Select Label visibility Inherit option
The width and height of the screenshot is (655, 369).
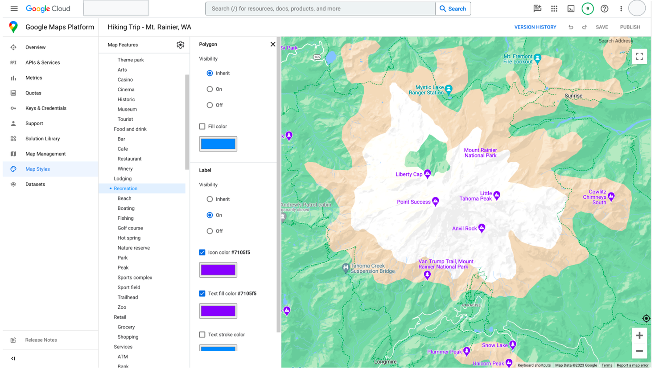(x=210, y=199)
